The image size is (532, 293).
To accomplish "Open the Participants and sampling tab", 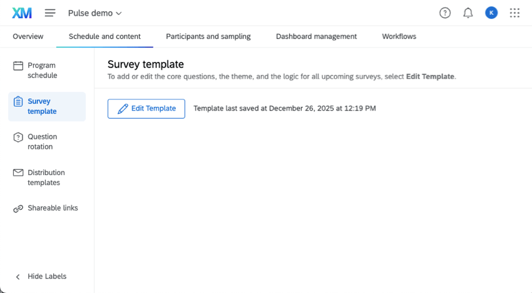I will pos(208,36).
